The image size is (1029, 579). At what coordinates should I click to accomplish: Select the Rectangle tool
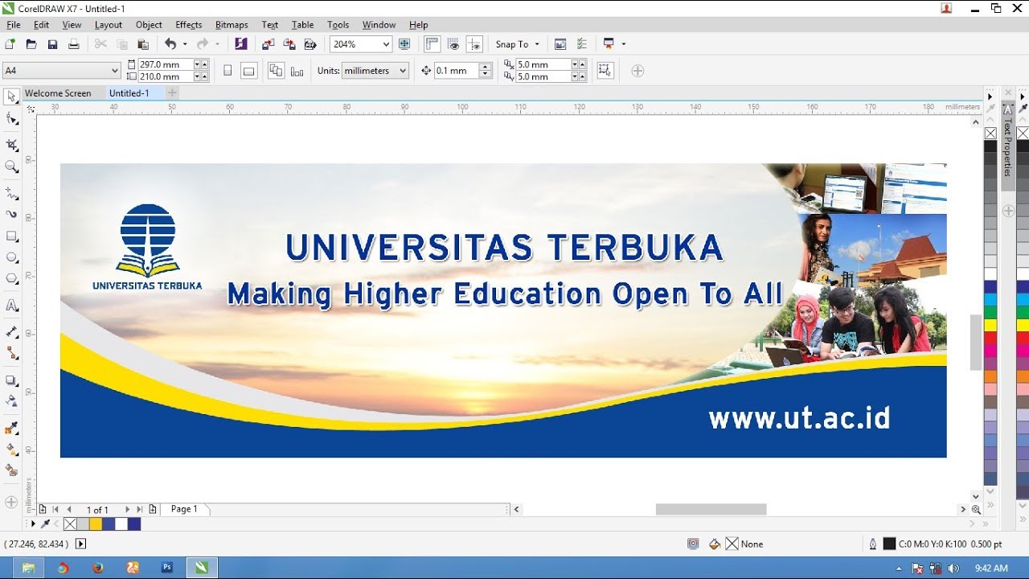[11, 236]
